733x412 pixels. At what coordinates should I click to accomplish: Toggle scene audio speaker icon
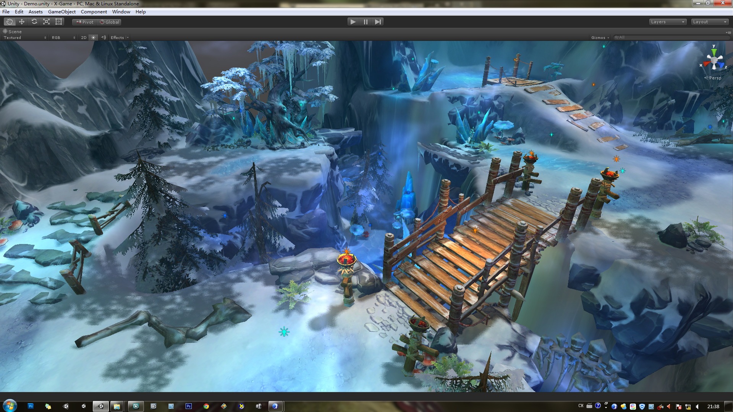click(x=103, y=37)
